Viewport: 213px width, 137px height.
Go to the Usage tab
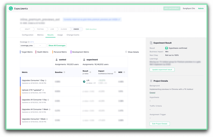point(60,35)
